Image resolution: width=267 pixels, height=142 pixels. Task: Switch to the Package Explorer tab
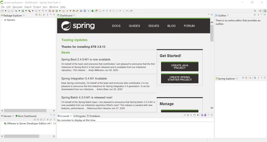[x=13, y=15]
